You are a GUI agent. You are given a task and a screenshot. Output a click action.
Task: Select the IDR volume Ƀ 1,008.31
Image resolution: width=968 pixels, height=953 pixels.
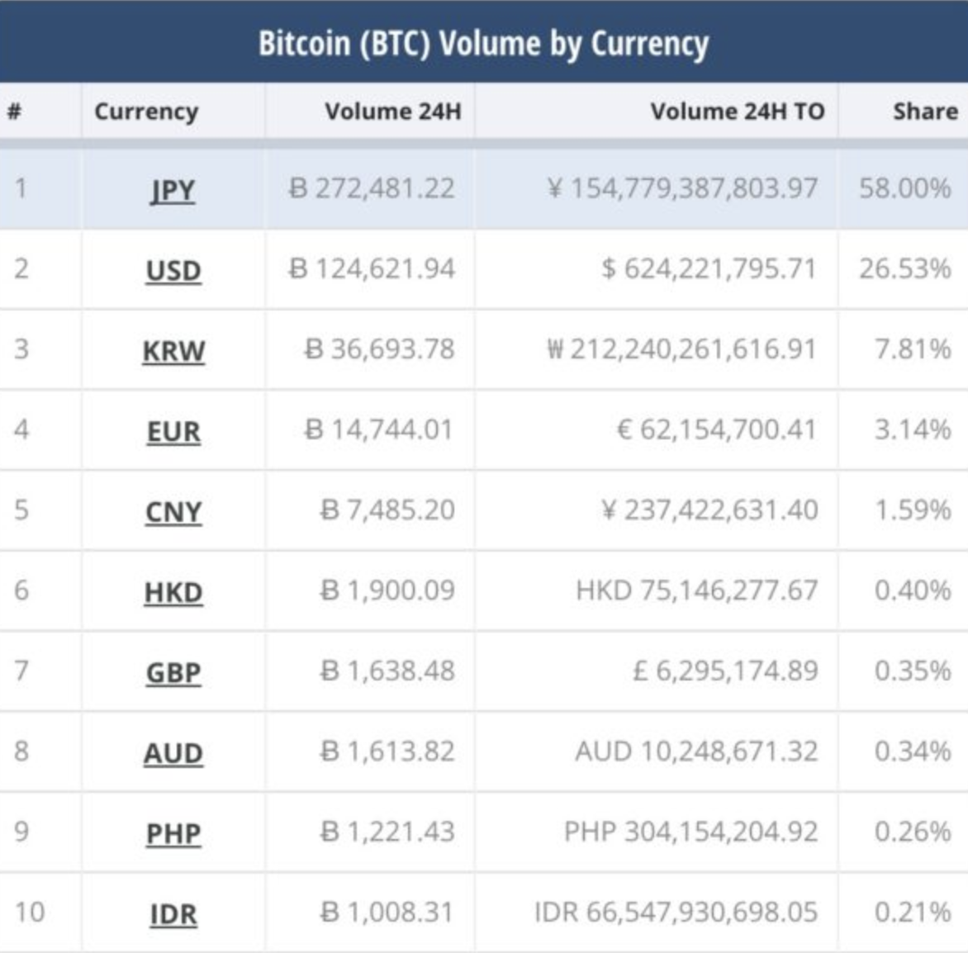[387, 912]
